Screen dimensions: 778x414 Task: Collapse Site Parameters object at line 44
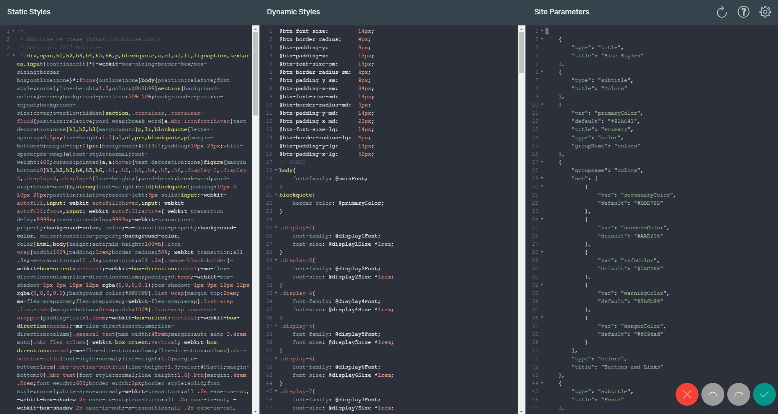pos(542,383)
